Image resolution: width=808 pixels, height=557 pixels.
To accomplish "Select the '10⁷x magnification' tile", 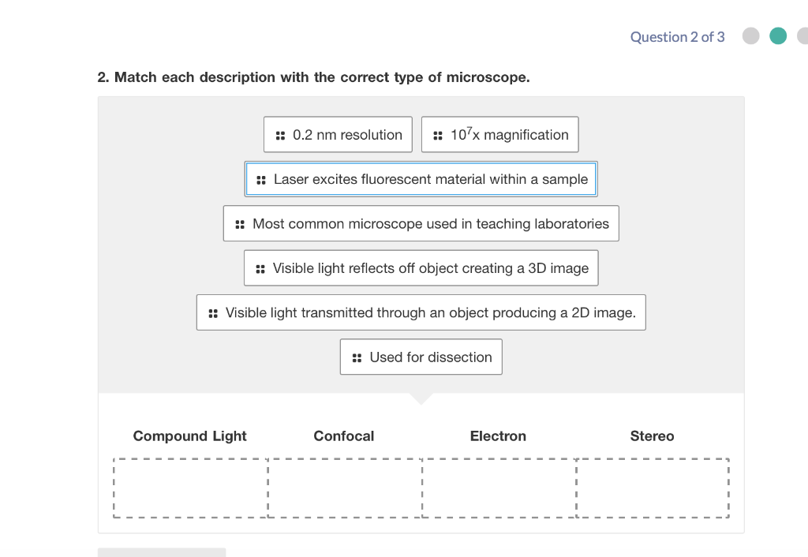I will coord(499,134).
